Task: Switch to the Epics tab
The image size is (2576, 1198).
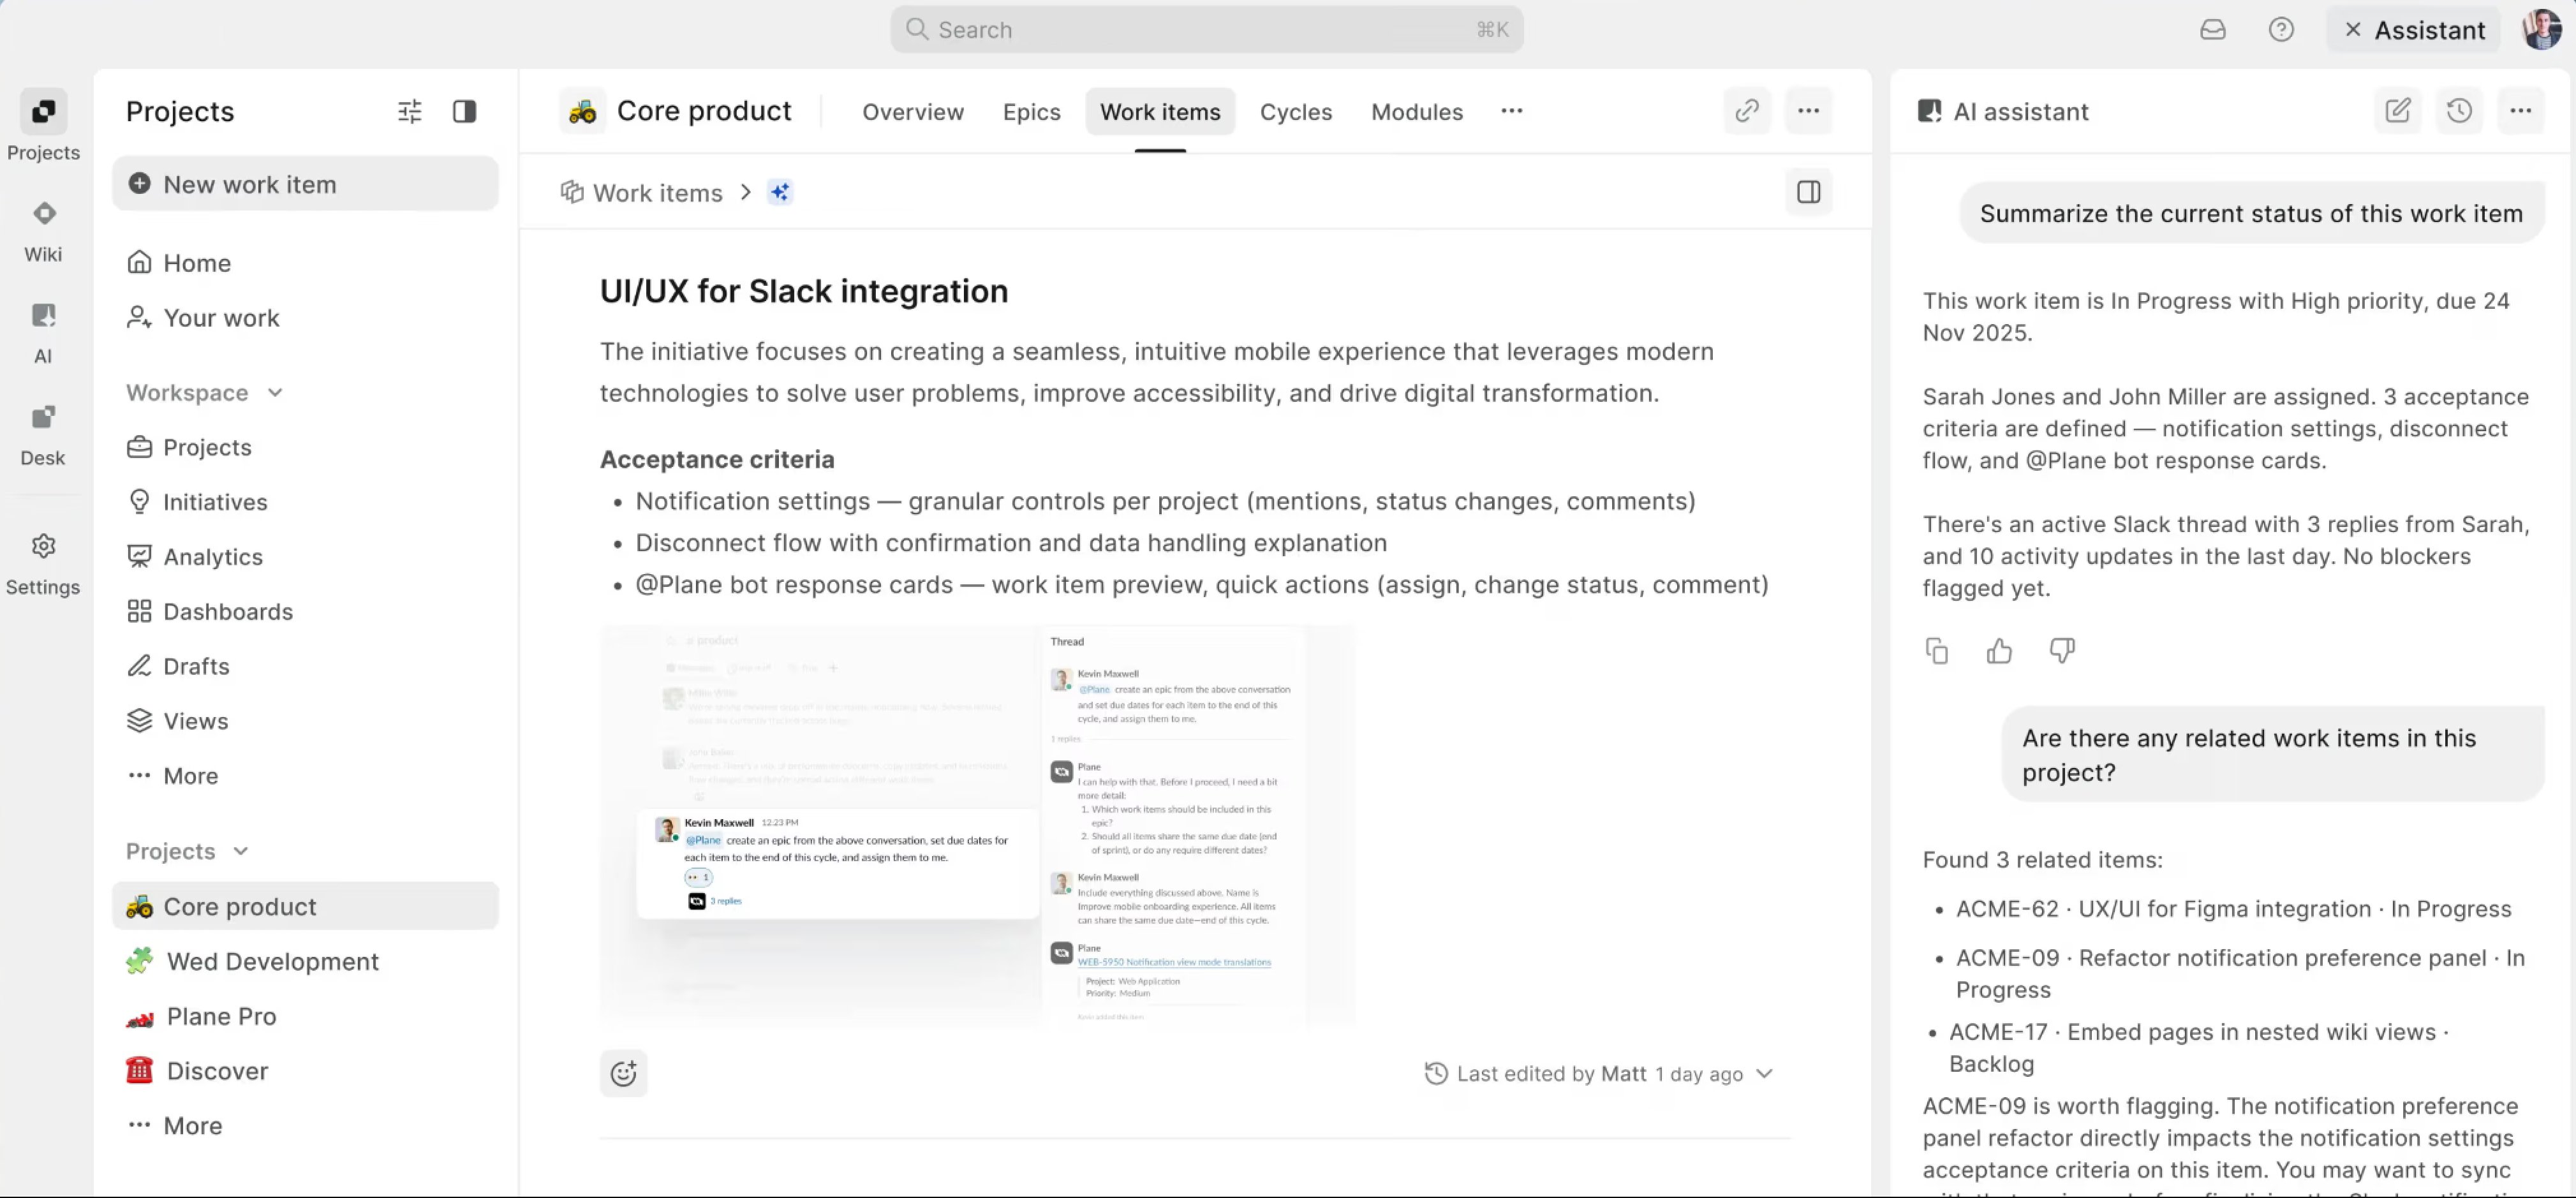Action: 1031,111
